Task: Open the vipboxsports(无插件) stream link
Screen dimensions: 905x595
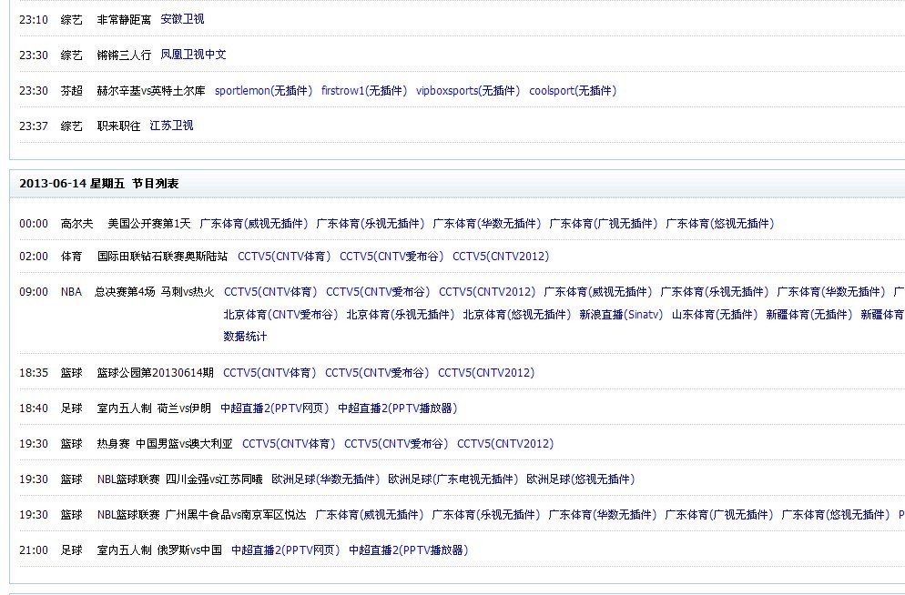Action: point(468,90)
